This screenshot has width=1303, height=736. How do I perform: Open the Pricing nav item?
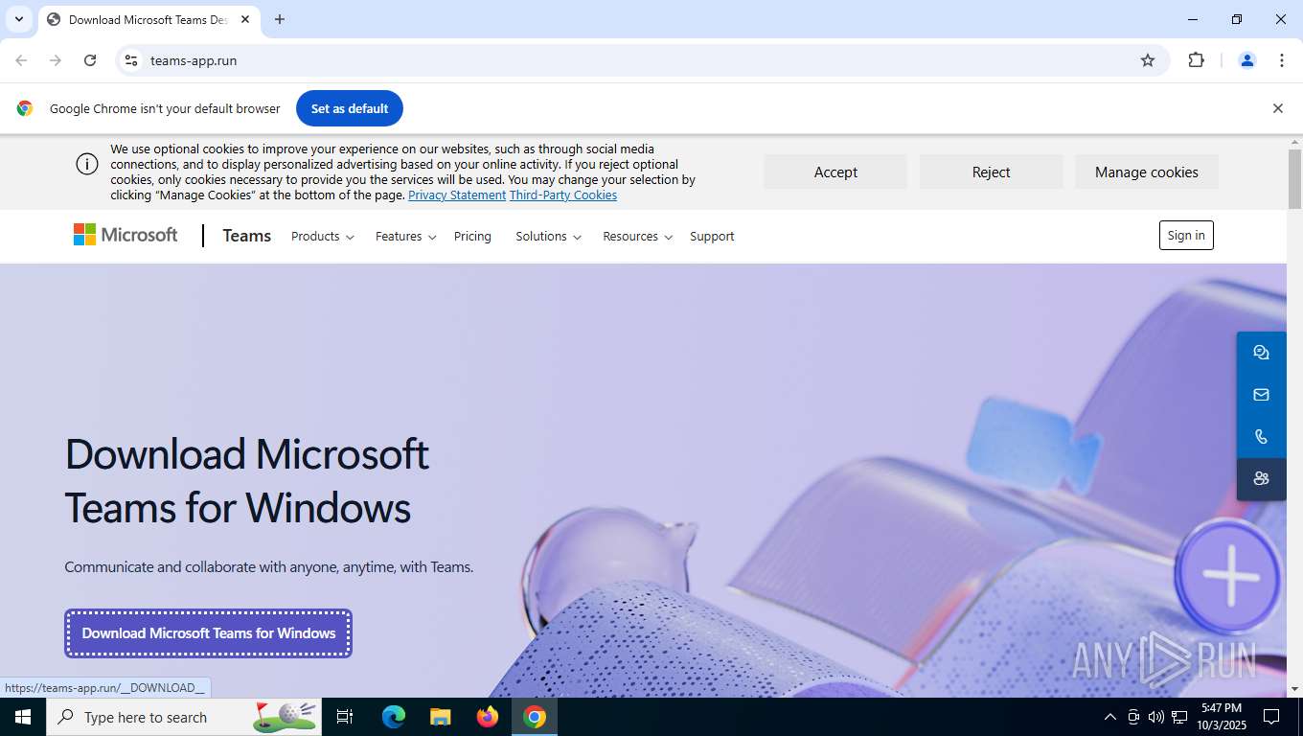(x=472, y=237)
